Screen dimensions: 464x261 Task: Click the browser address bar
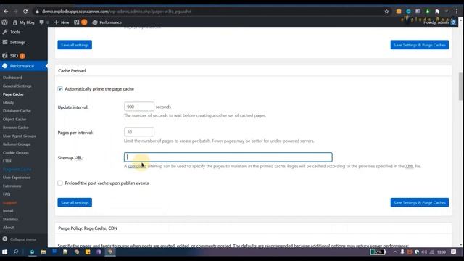207,12
